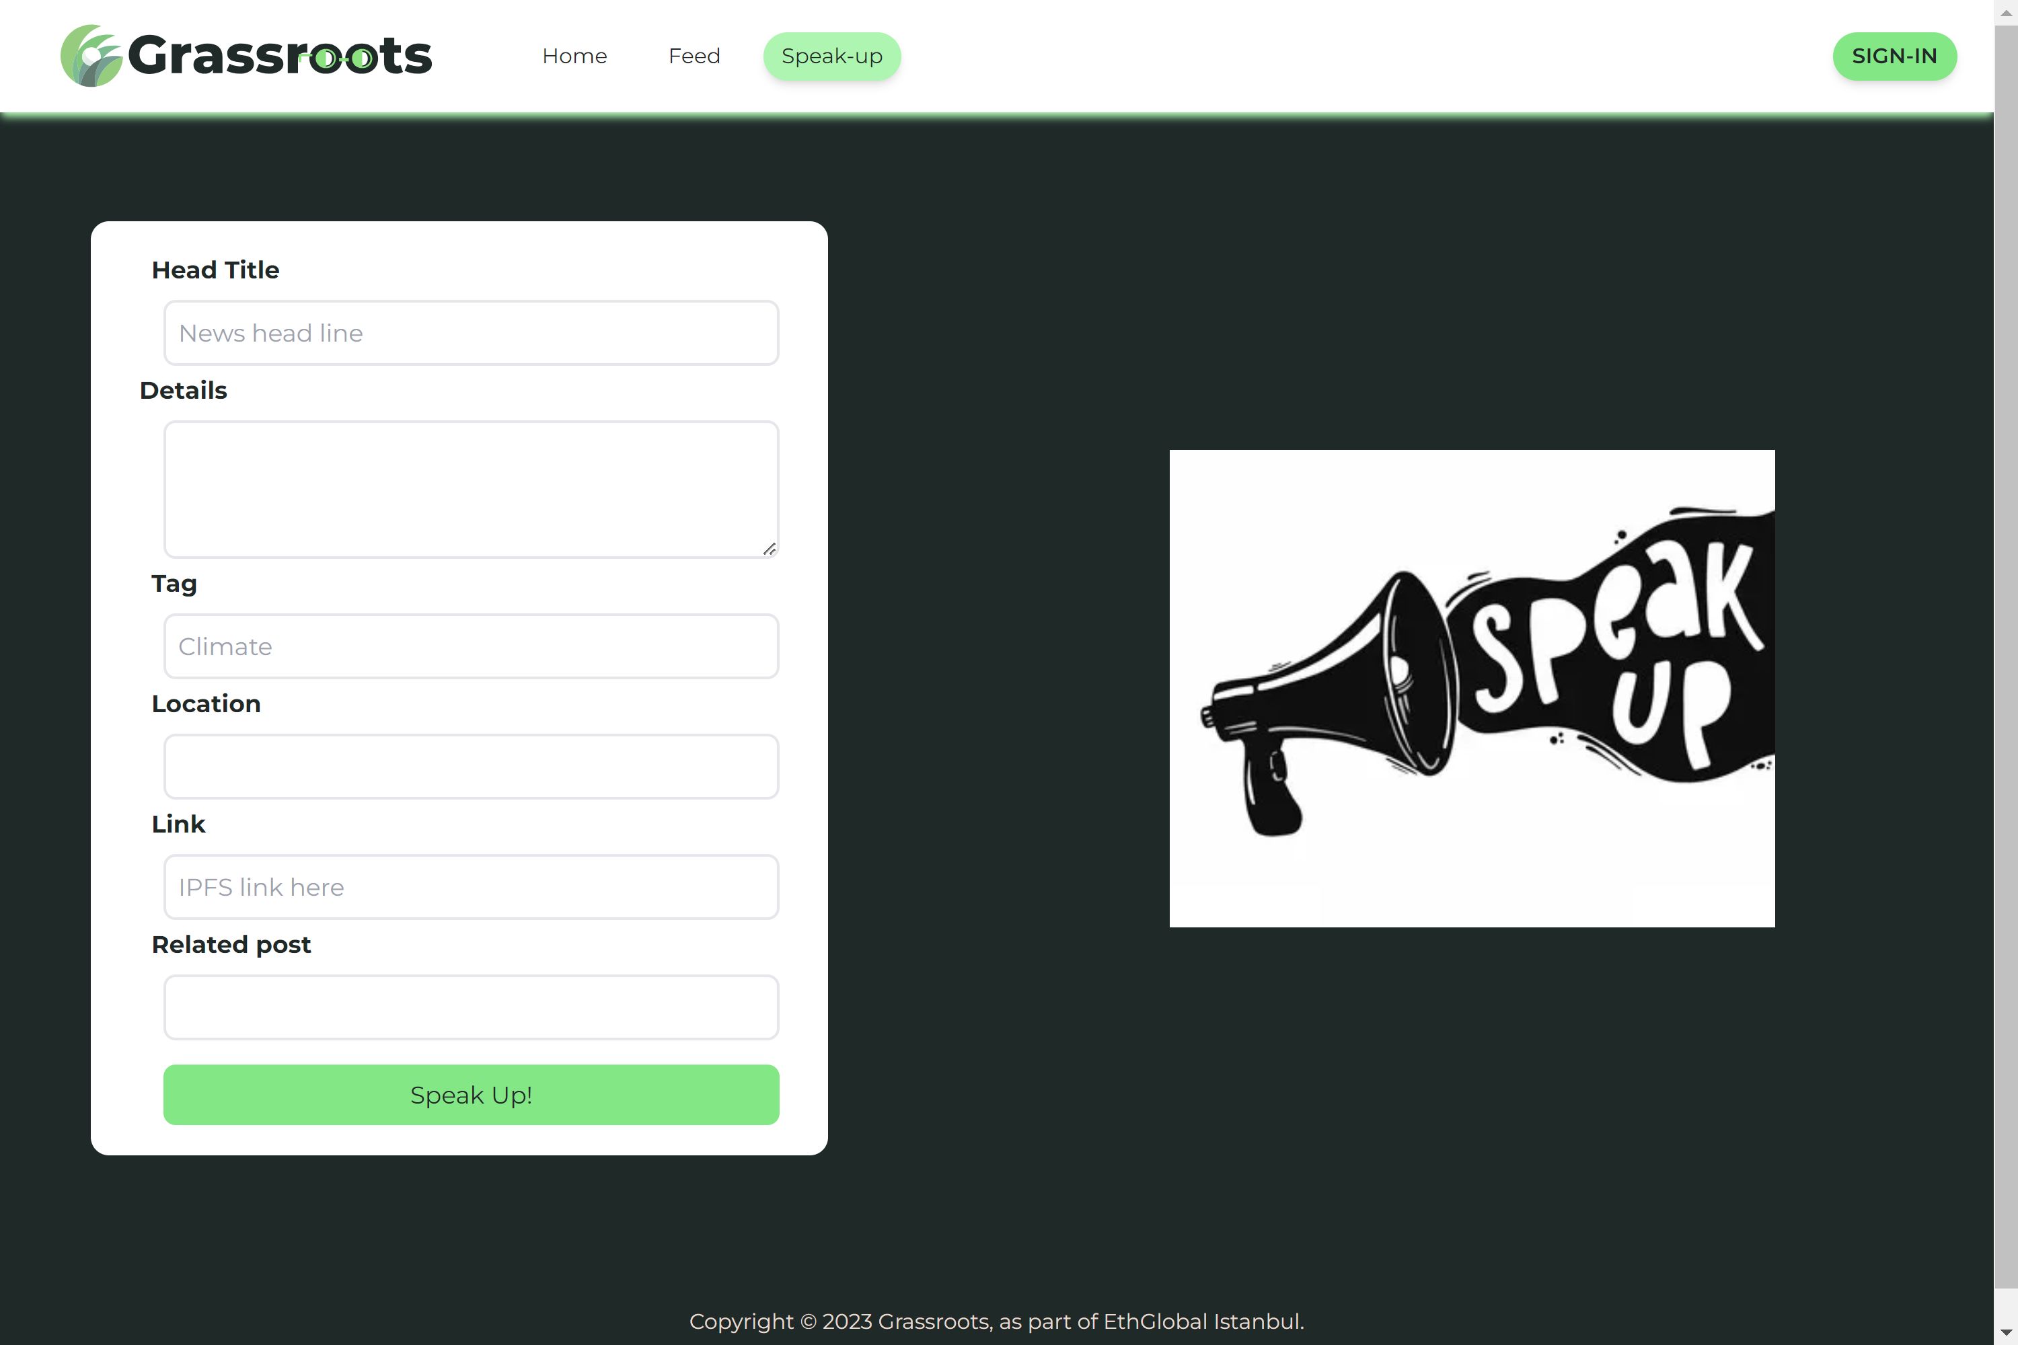2018x1345 pixels.
Task: Click the Feed navigation menu item
Action: pos(694,56)
